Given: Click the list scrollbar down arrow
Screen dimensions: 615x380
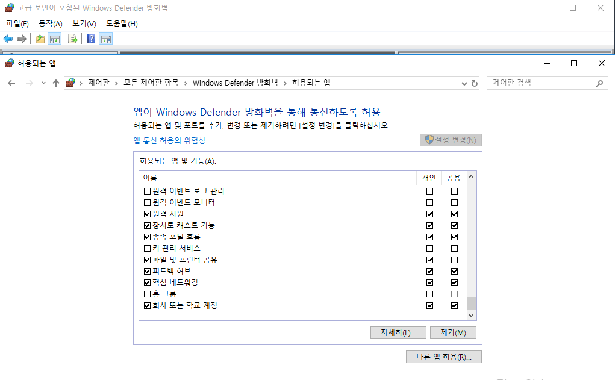Looking at the screenshot, I should pos(472,316).
